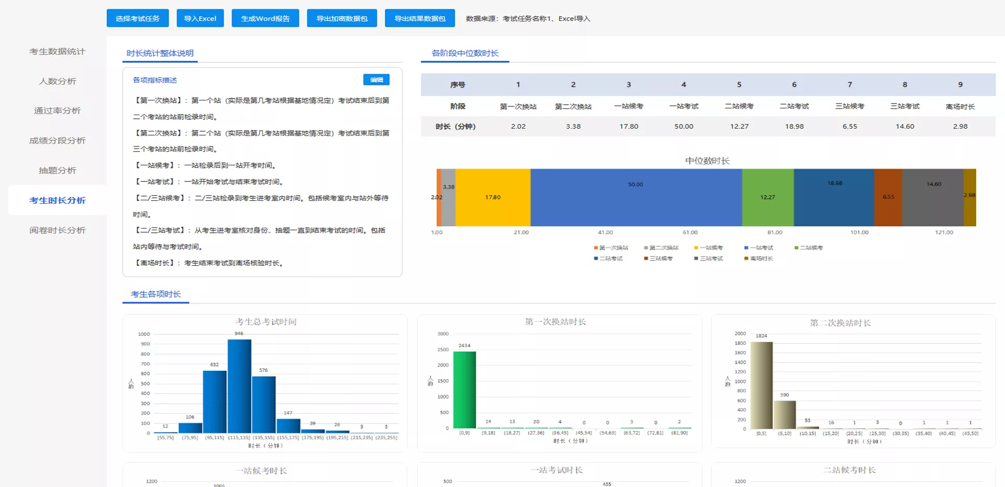Generate report via 生成Word报告 button

265,18
